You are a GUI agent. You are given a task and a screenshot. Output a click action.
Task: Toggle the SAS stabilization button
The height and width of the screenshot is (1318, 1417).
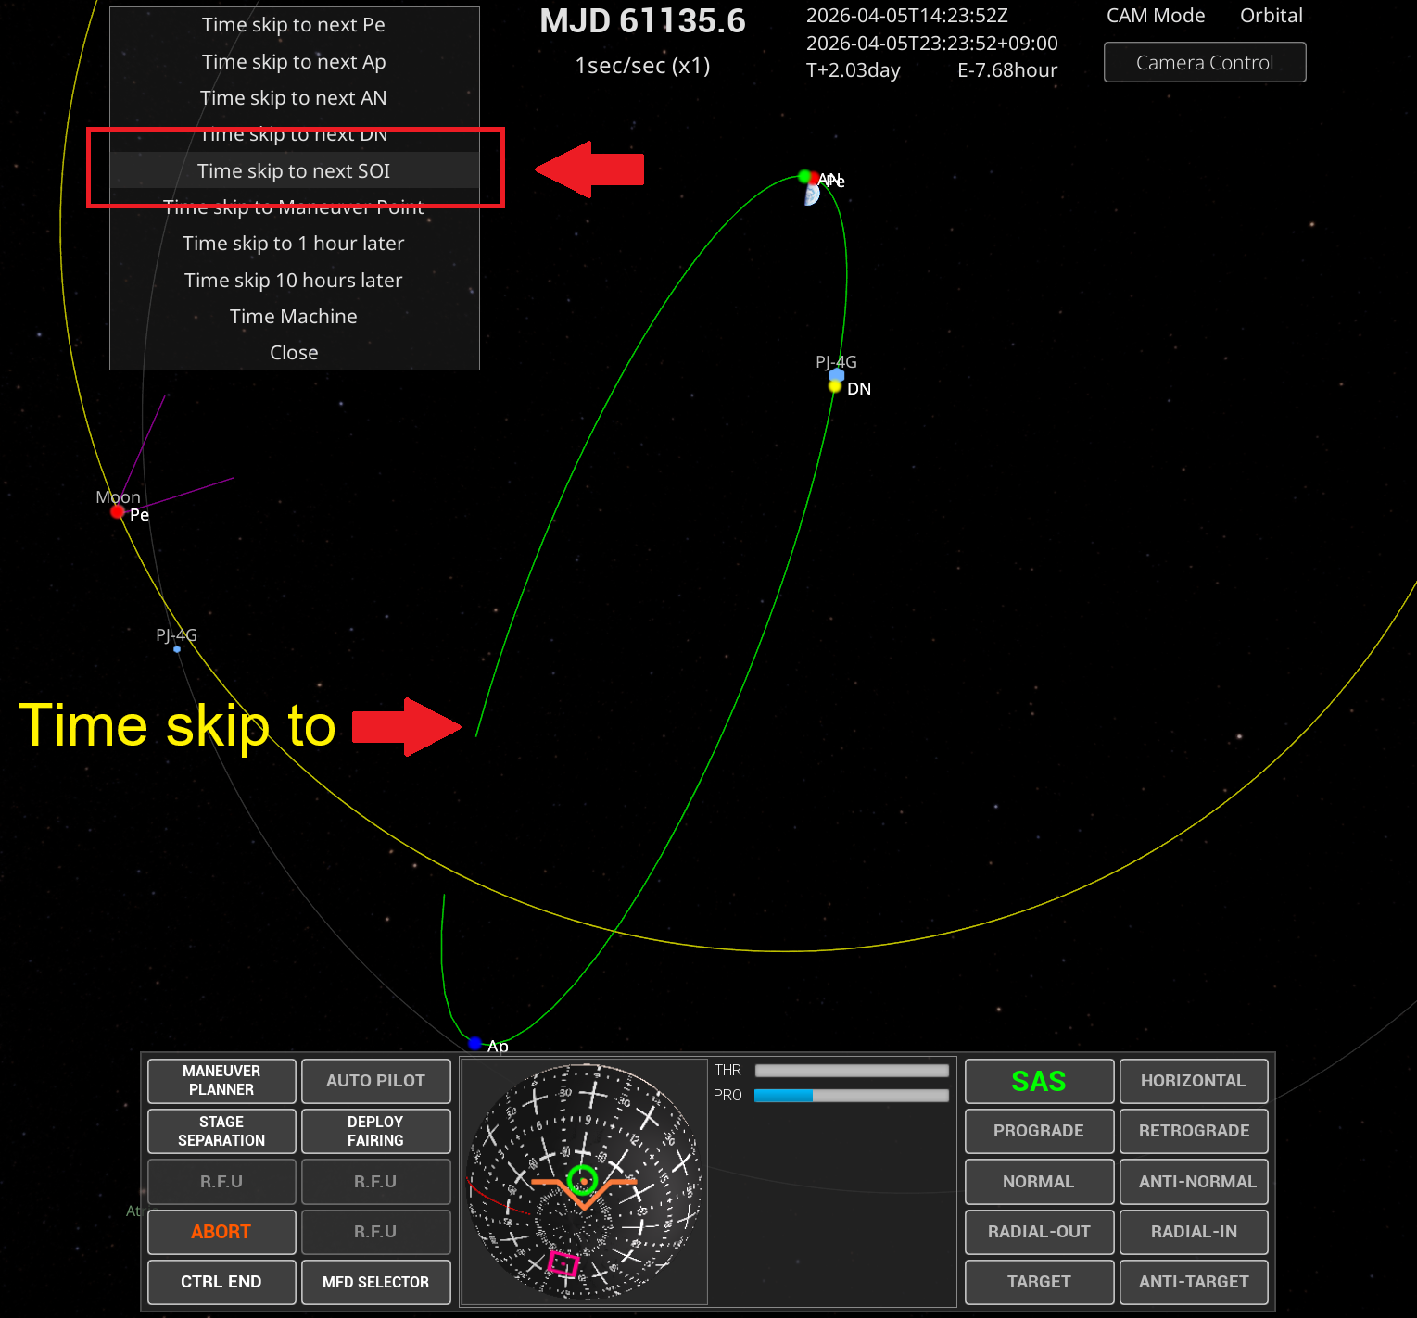(x=1038, y=1081)
